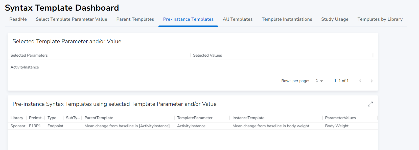Go to previous page of Selected Parameters

360,81
